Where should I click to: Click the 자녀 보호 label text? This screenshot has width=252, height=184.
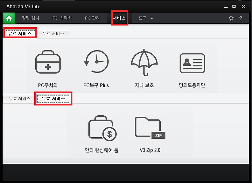tap(144, 85)
